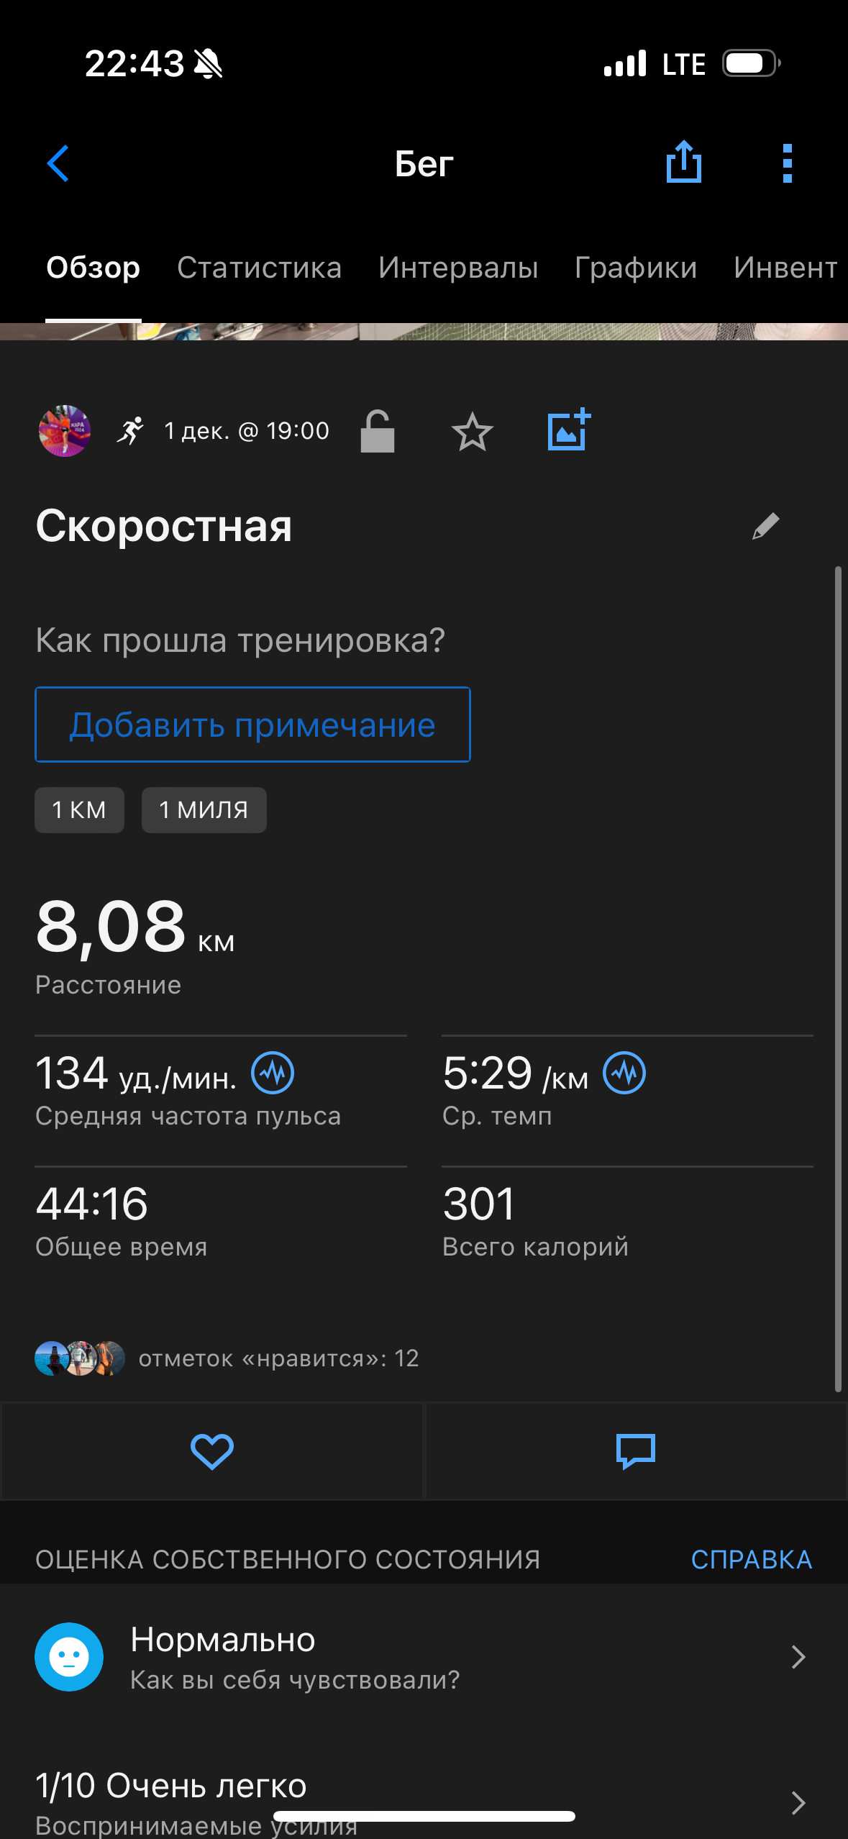Edit the activity name with the pencil icon
Viewport: 848px width, 1839px height.
(x=766, y=526)
